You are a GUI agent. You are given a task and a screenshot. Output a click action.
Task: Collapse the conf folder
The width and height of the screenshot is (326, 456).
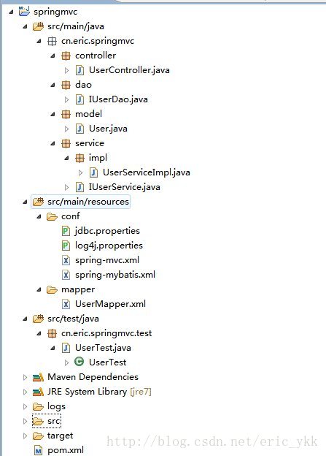[x=39, y=216]
